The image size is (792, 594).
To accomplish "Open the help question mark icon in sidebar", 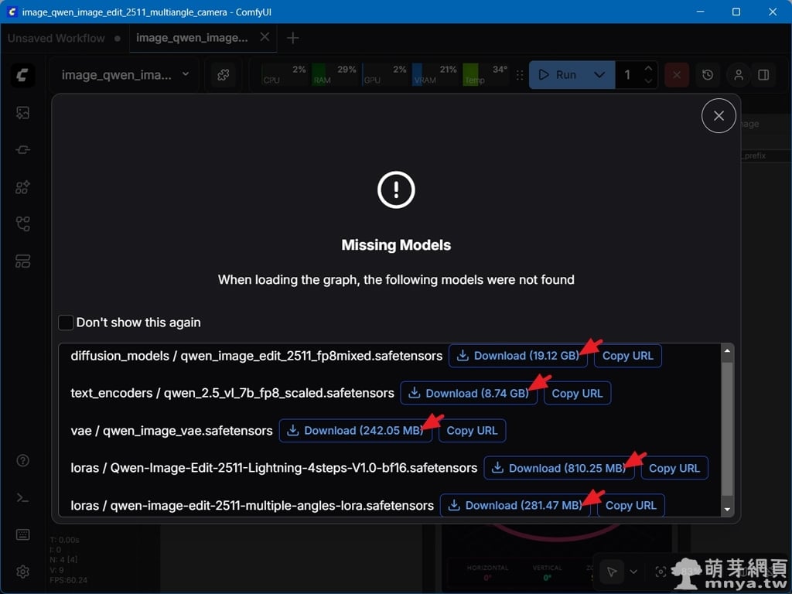I will (22, 461).
